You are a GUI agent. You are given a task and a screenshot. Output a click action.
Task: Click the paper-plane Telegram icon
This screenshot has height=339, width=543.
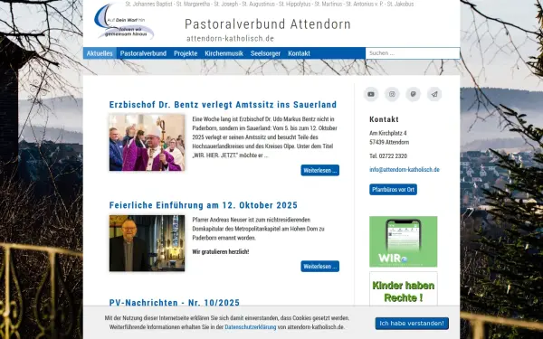click(x=434, y=94)
